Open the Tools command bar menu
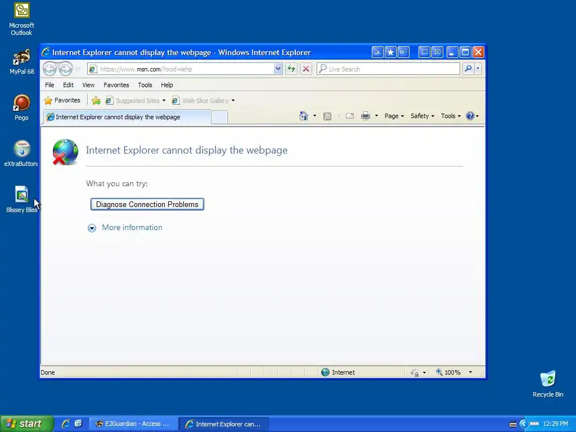This screenshot has width=576, height=432. point(451,116)
